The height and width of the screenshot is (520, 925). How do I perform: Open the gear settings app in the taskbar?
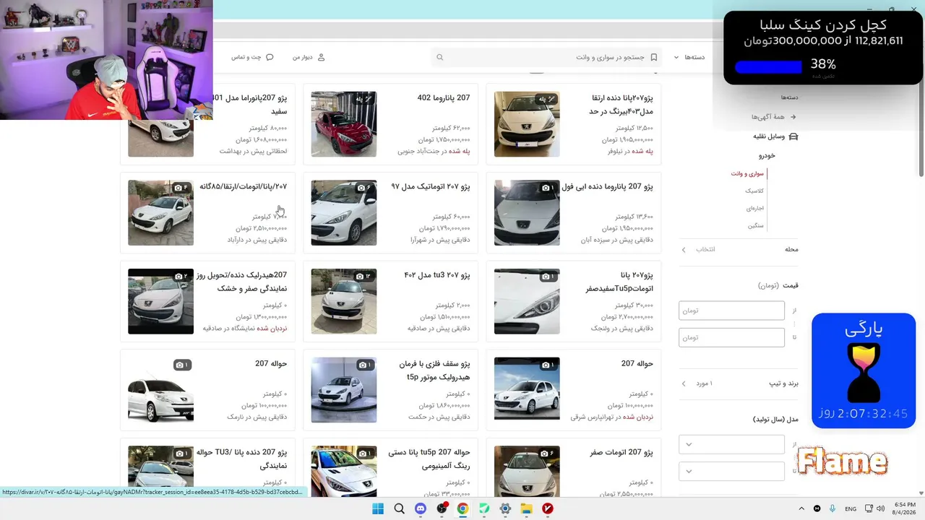pos(505,508)
